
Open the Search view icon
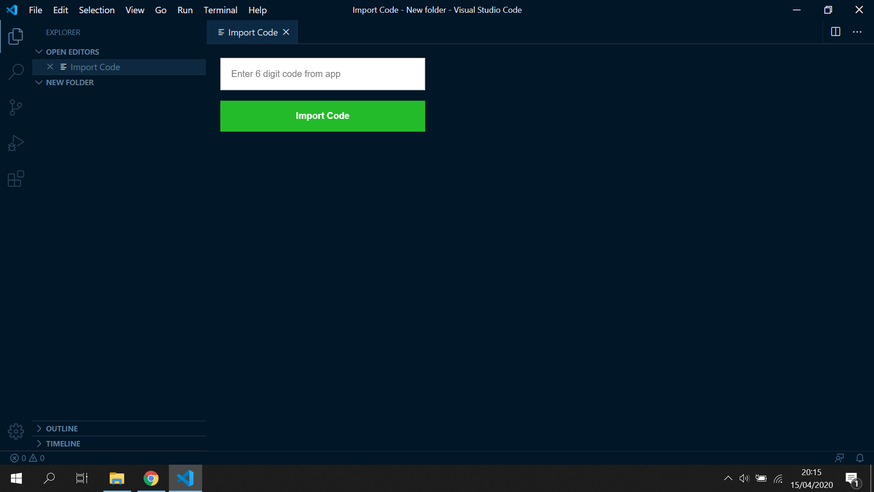click(x=15, y=72)
